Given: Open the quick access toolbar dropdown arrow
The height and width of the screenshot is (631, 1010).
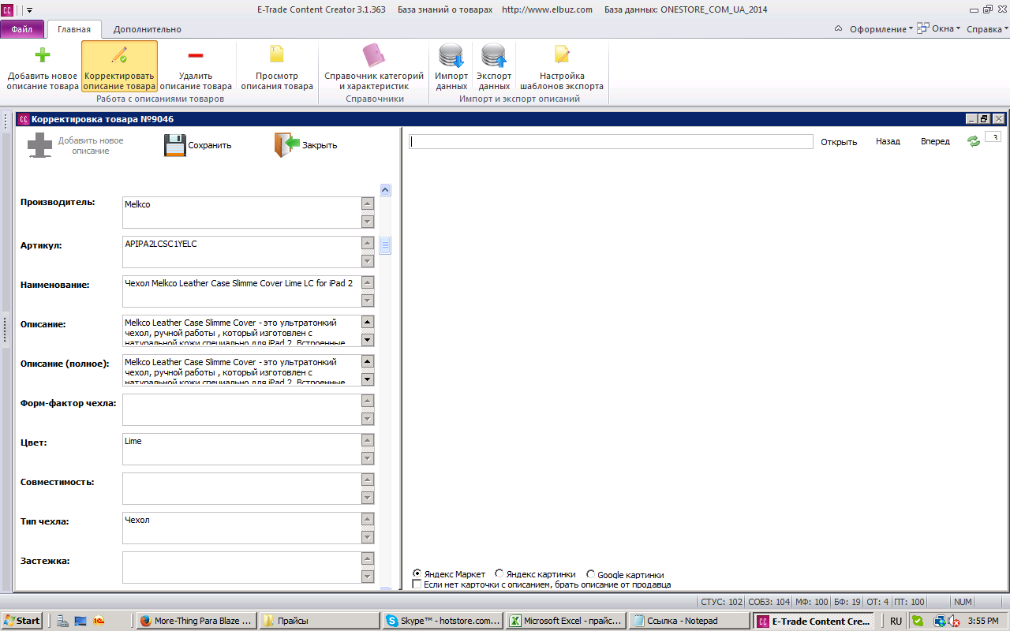Looking at the screenshot, I should click(x=29, y=9).
